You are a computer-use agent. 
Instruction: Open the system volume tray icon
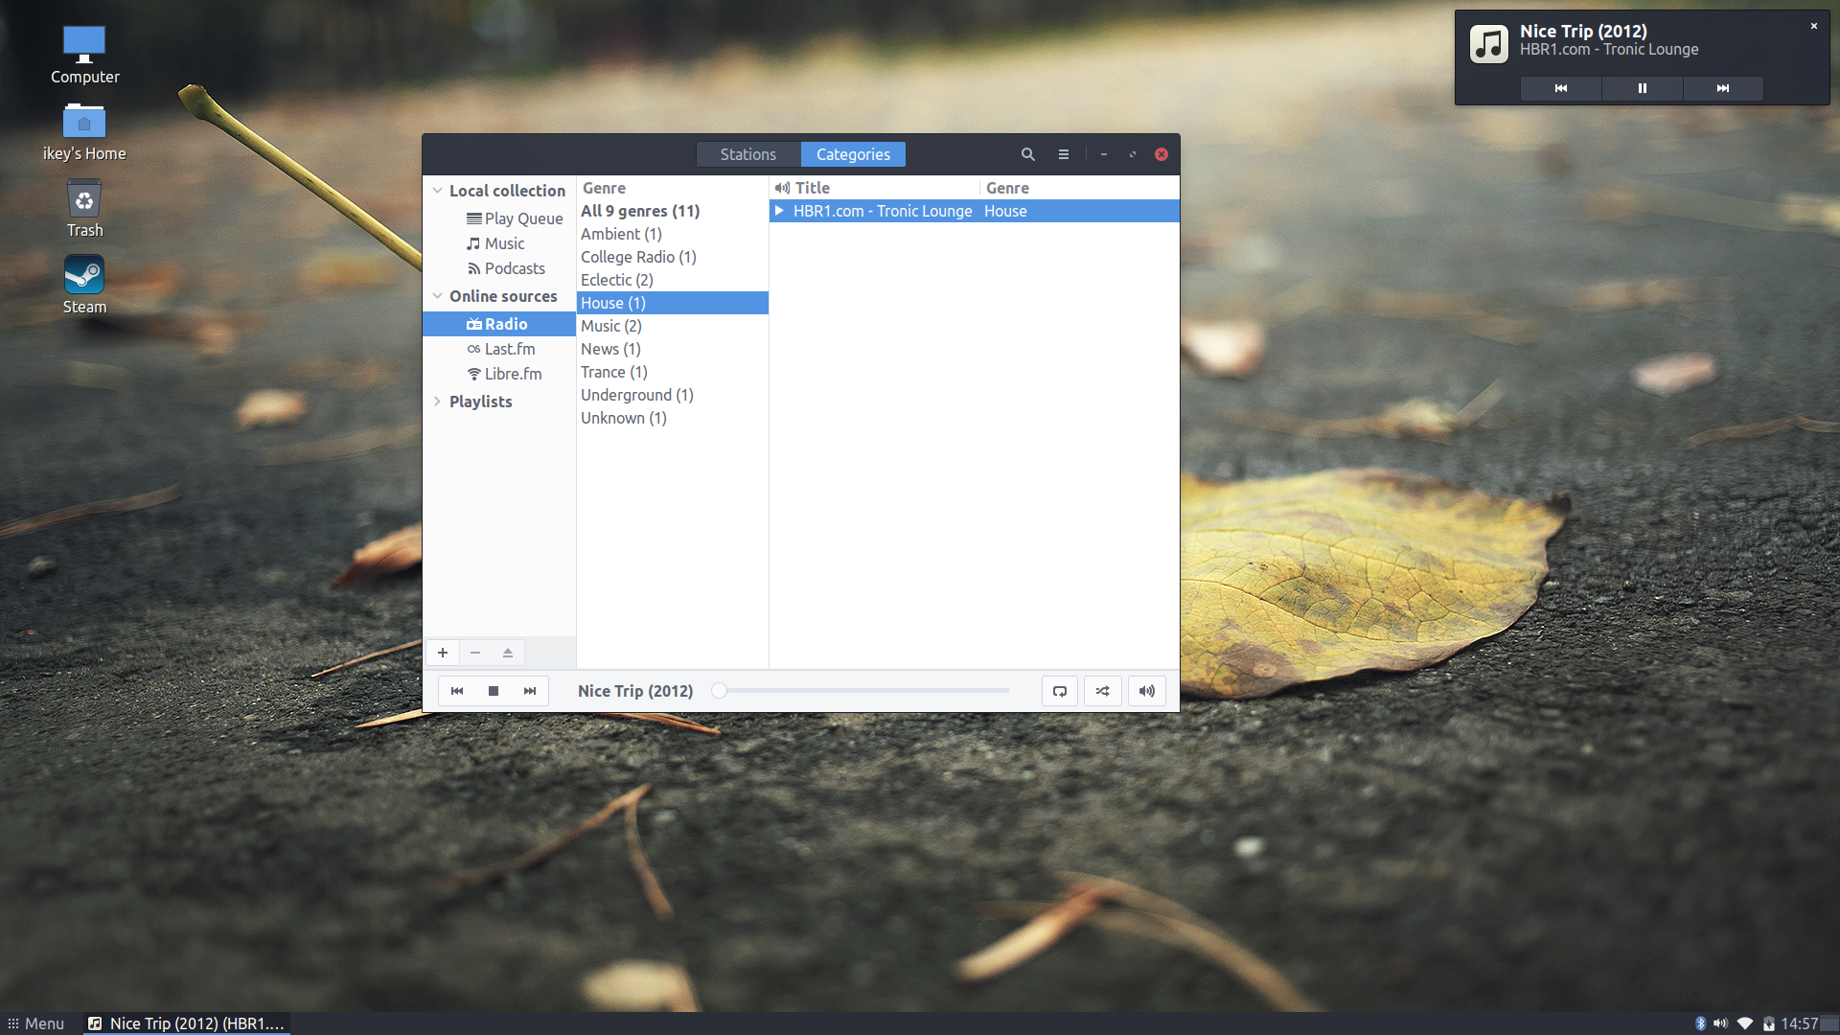point(1721,1023)
